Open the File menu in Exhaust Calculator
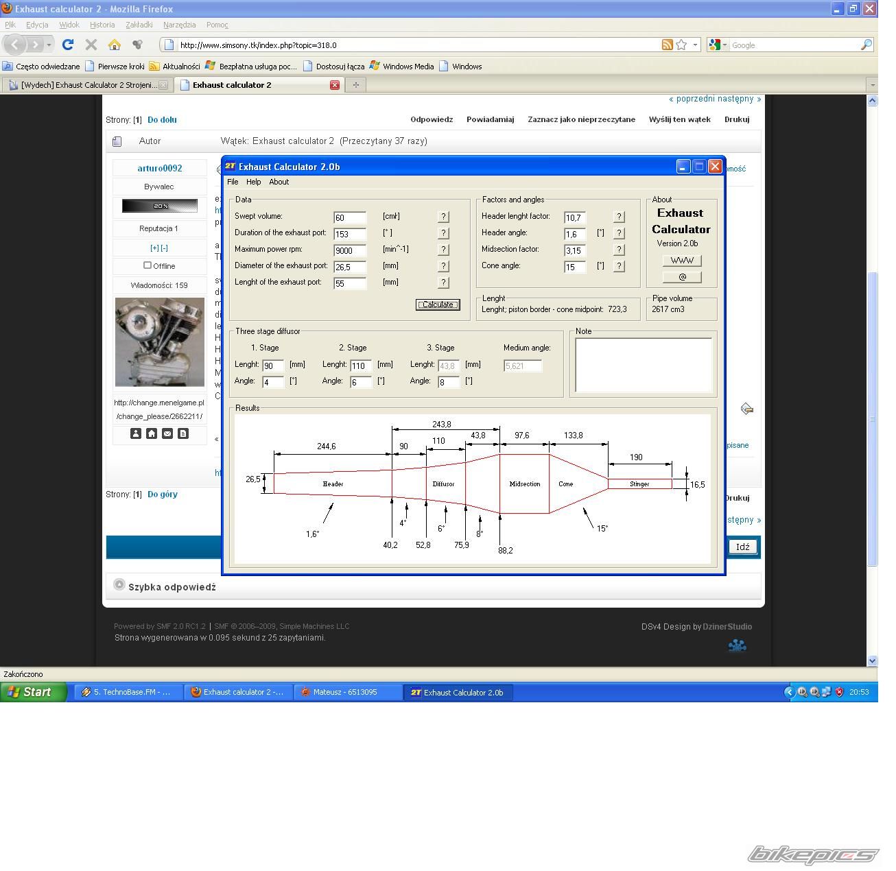This screenshot has width=896, height=871. tap(233, 182)
